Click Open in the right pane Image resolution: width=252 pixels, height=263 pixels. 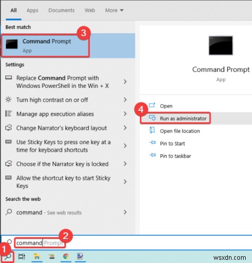pyautogui.click(x=166, y=106)
